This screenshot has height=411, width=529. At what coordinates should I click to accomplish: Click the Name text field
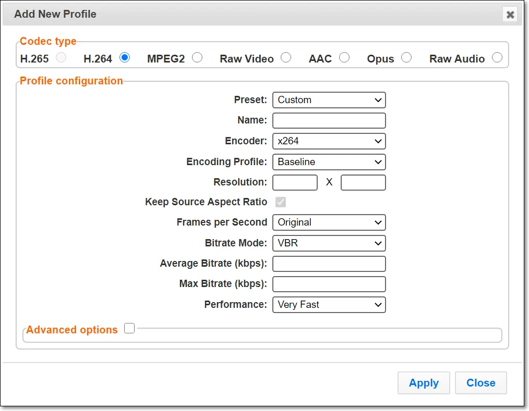(x=329, y=120)
